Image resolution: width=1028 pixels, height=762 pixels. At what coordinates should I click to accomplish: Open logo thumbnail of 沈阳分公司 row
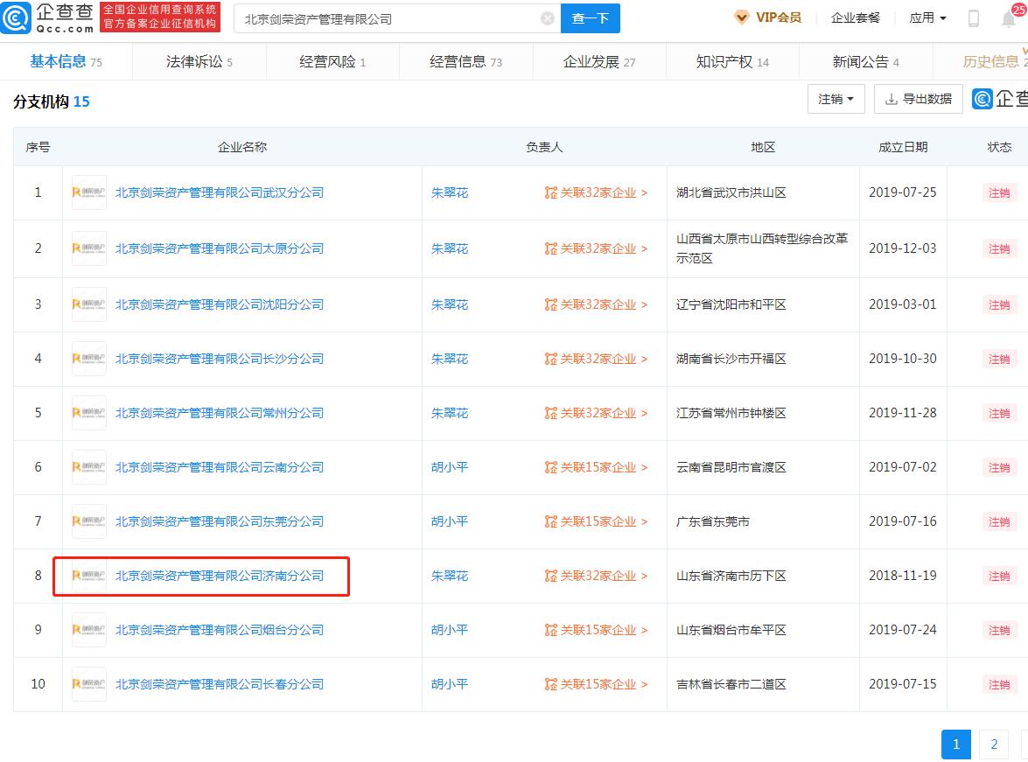pyautogui.click(x=88, y=304)
